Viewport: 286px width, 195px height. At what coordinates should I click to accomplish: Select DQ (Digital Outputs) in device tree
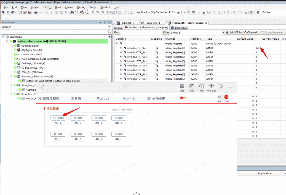coord(31,50)
